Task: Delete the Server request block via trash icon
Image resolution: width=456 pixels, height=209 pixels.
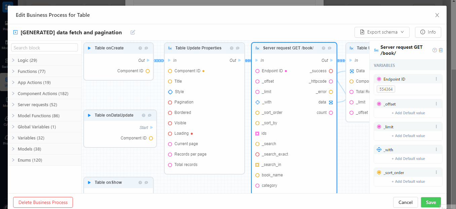Action: point(441,50)
